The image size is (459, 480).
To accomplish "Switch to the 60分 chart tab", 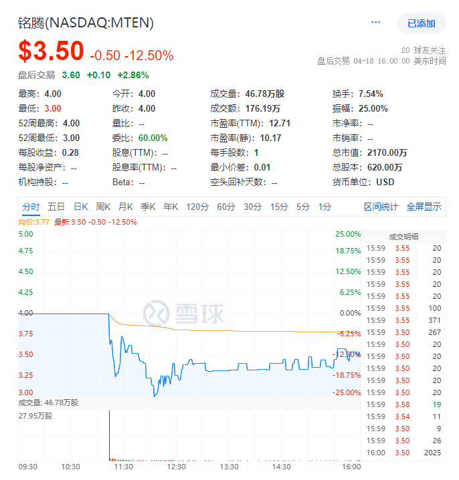I will (x=226, y=207).
